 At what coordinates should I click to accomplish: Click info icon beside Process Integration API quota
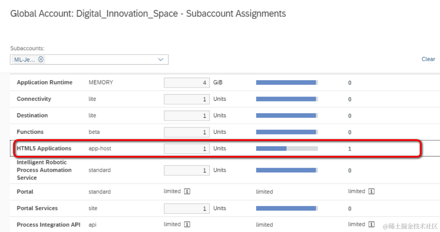pos(187,224)
